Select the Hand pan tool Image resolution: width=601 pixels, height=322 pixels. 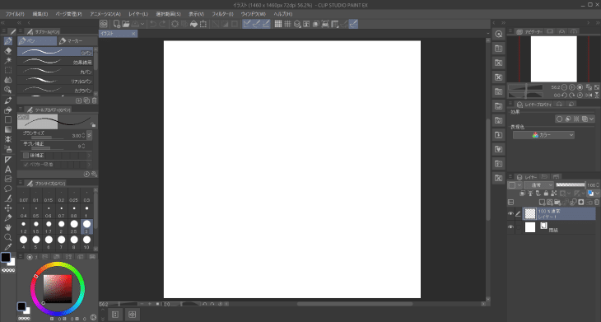8,227
